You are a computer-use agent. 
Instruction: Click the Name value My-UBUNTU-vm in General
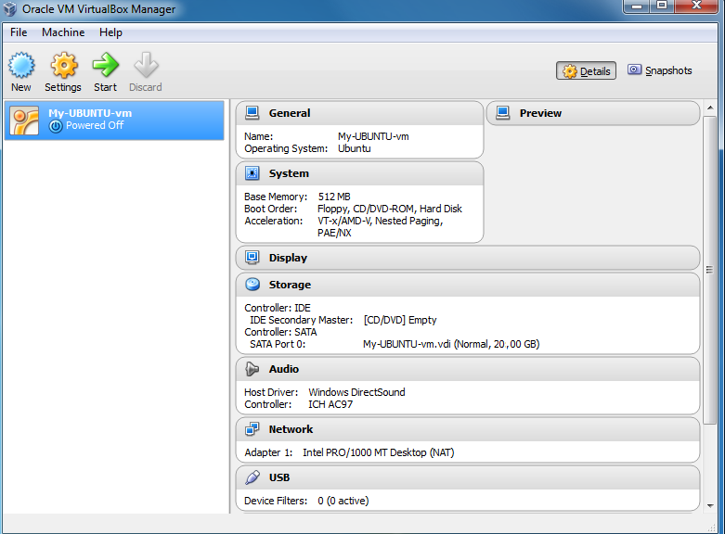373,136
